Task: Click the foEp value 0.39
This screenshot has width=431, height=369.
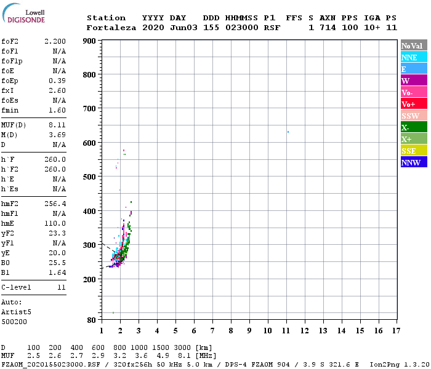Action: [57, 81]
